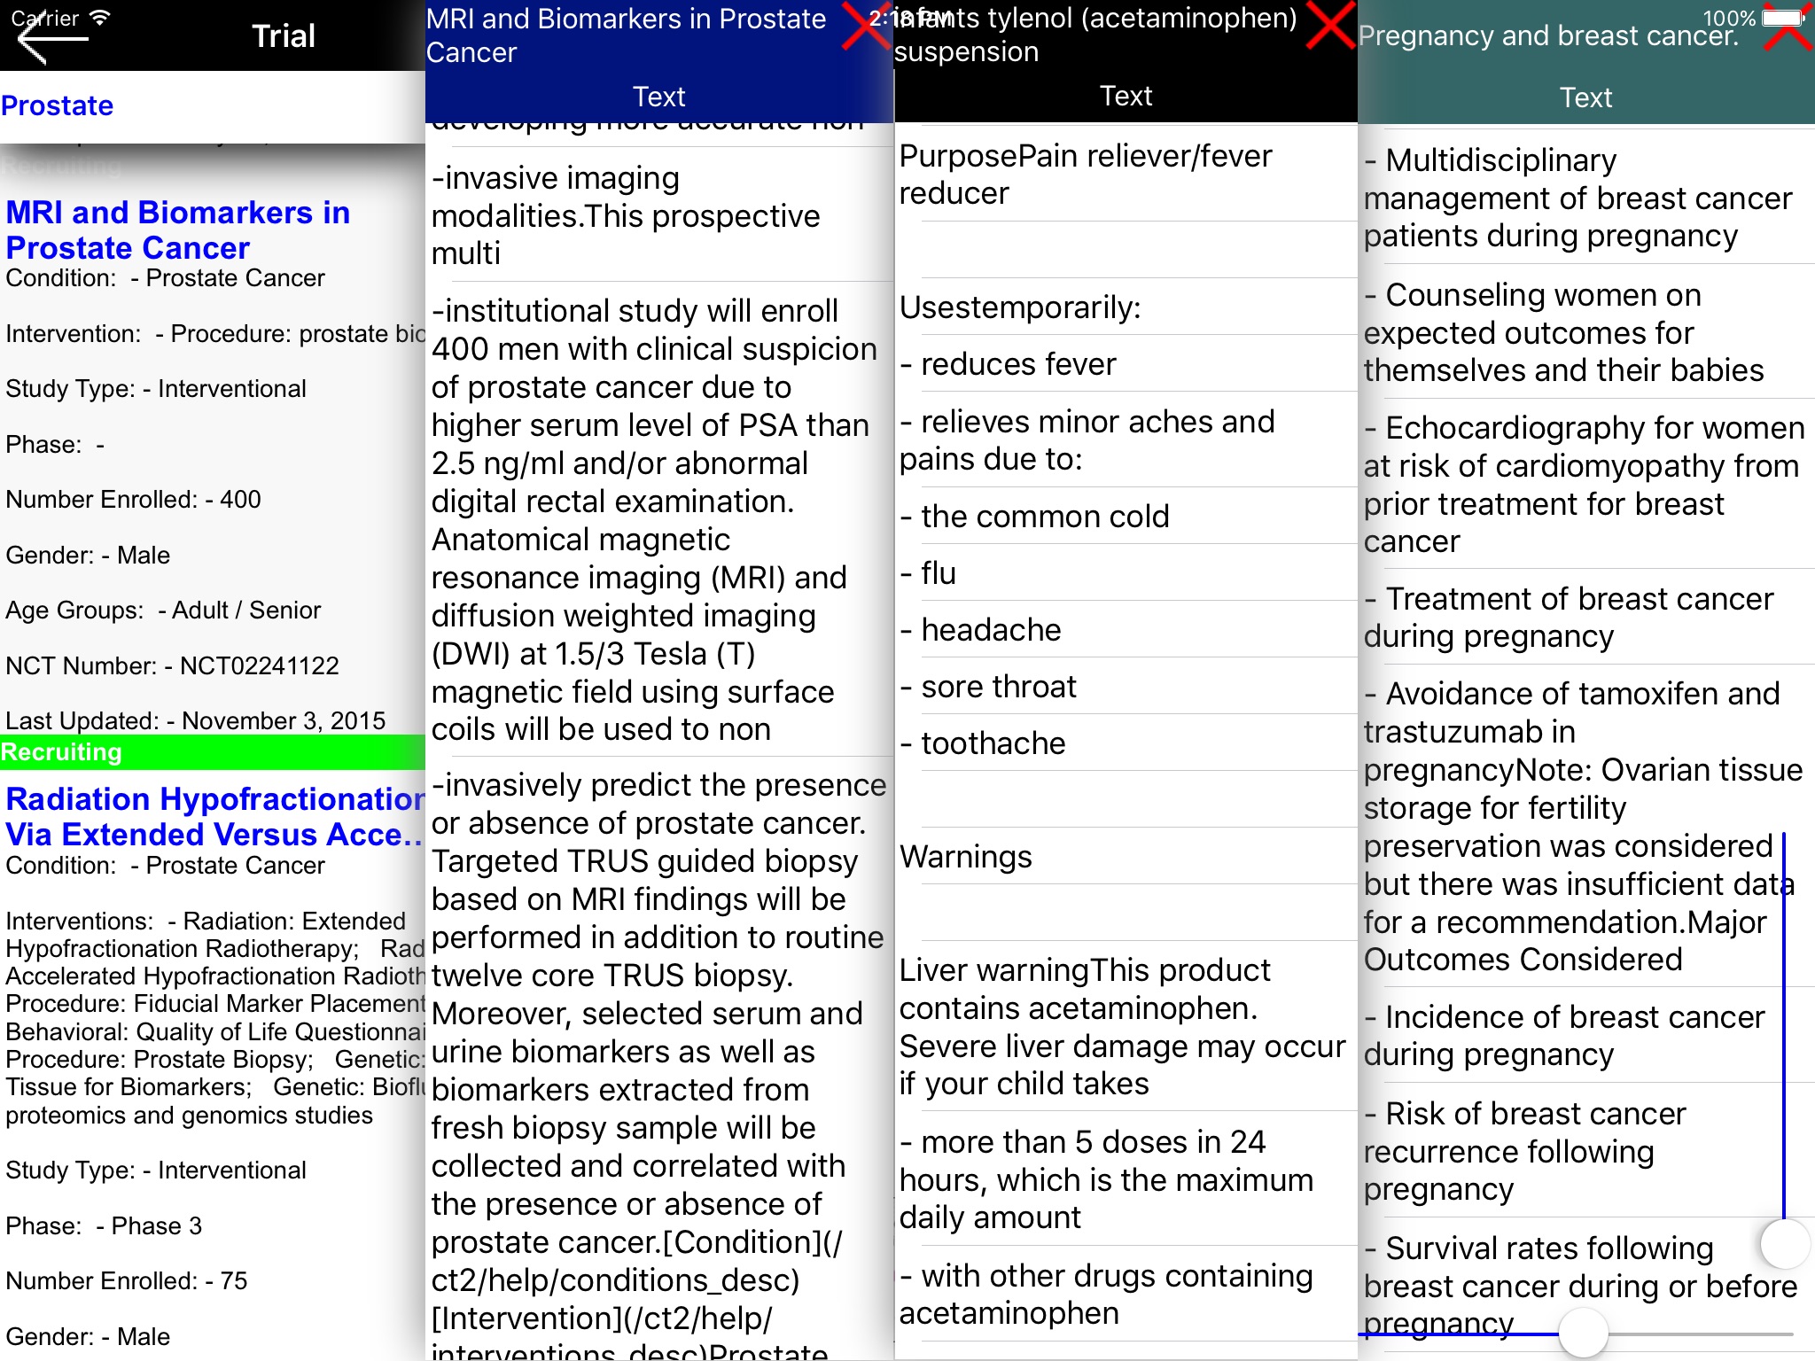1815x1361 pixels.
Task: Close the Pregnancy and breast cancer panel
Action: pos(1788,34)
